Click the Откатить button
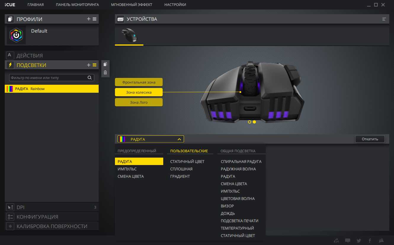394x245 pixels. point(370,139)
